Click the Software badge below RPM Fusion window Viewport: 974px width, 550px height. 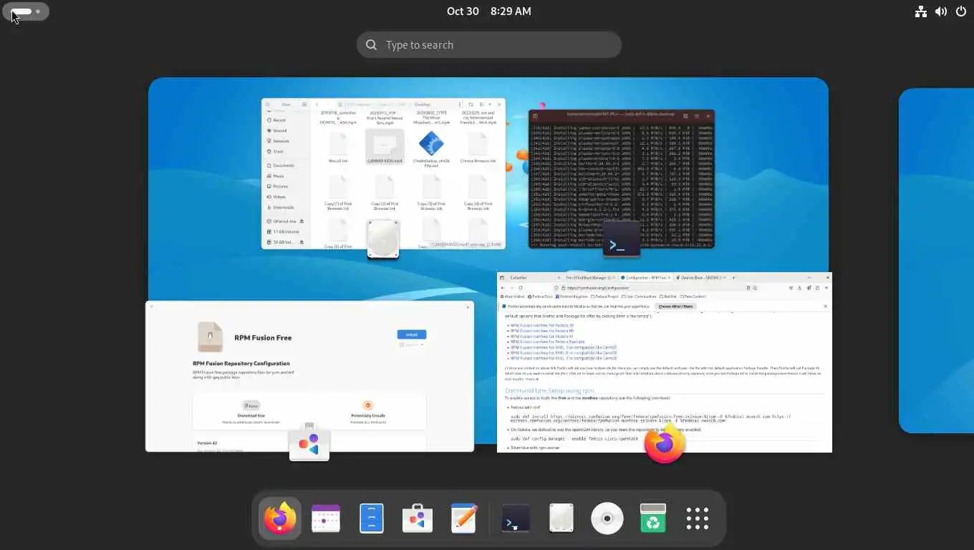309,443
